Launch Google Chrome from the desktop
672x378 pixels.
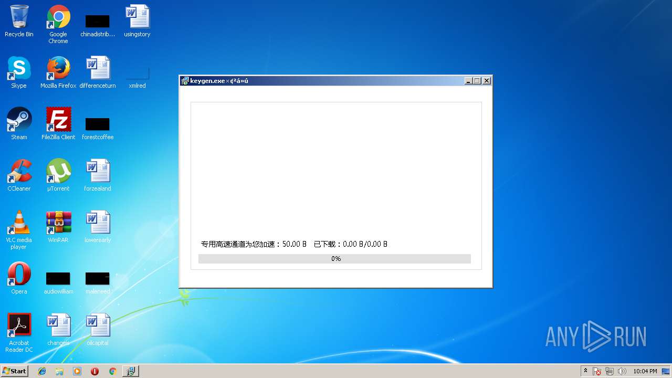tap(58, 24)
